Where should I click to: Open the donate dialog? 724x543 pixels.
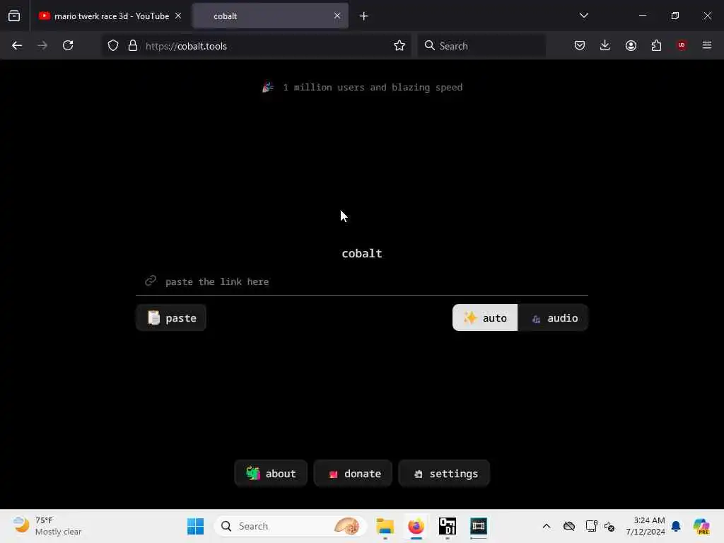pos(353,473)
